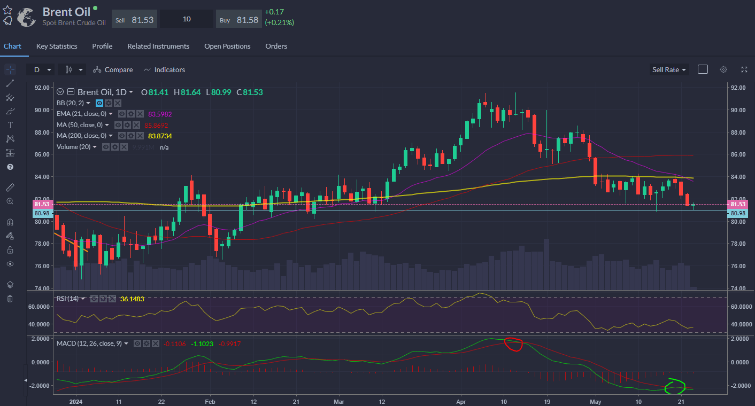
Task: Open the Sell Rate dropdown
Action: [669, 69]
